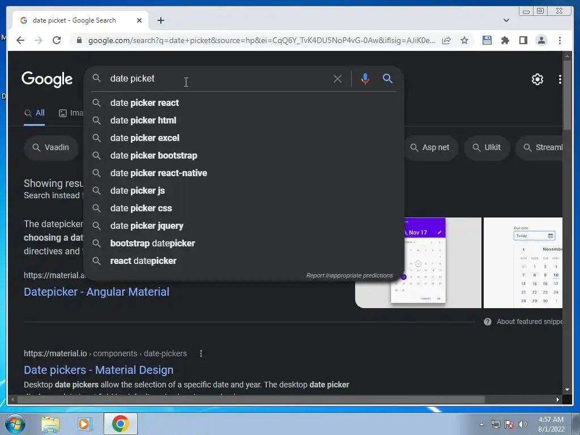Choose suggestion 'date picker bootstrap'
This screenshot has width=580, height=435.
pos(244,155)
